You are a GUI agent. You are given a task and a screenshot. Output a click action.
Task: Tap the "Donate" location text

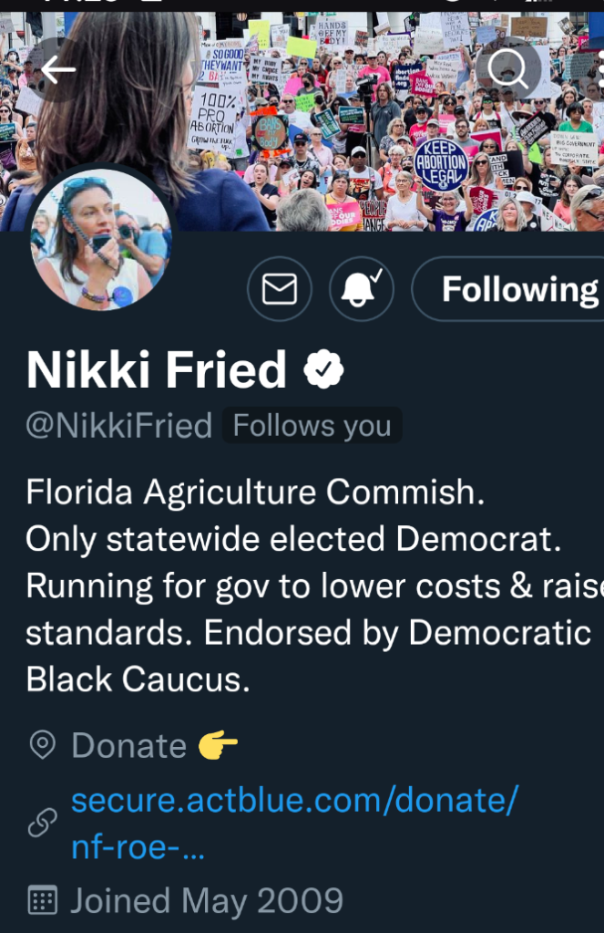[129, 745]
